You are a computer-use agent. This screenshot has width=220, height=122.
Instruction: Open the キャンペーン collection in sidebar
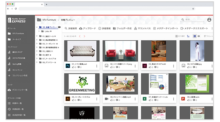[x=15, y=70]
